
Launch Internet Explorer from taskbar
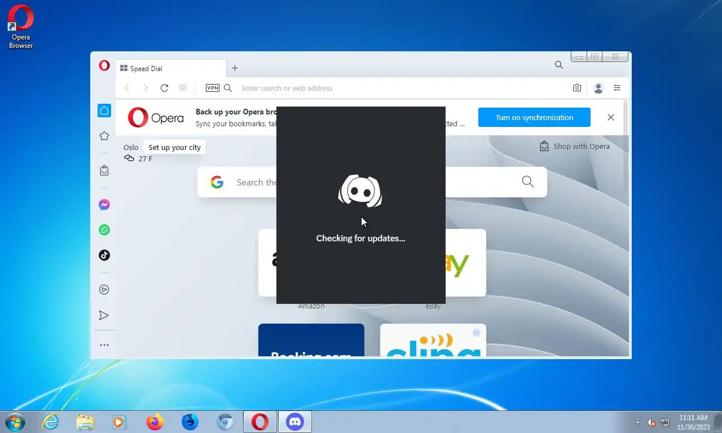pos(50,421)
